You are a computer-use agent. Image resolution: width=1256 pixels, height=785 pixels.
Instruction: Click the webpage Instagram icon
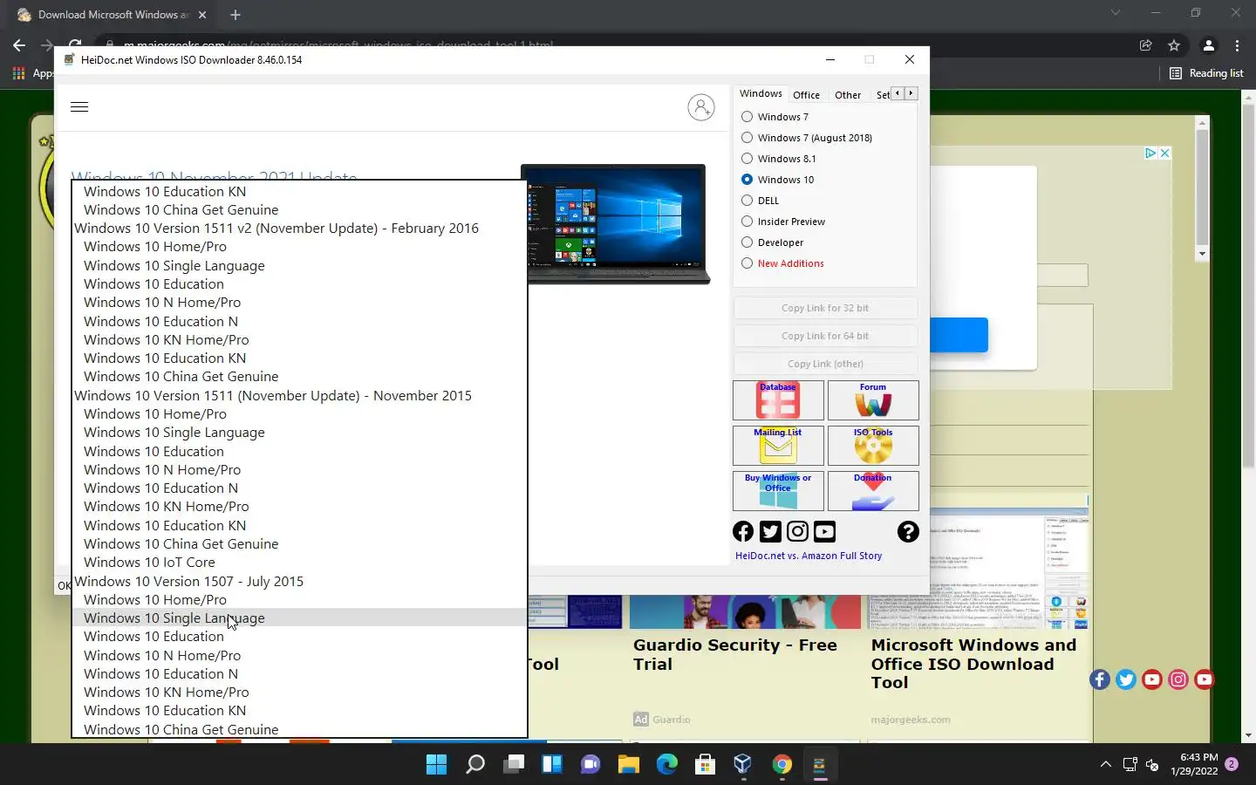point(1178,679)
